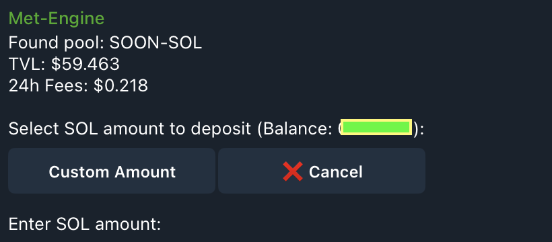Screen dimensions: 552x242
Task: Select the 24h Fees label
Action: coord(48,86)
